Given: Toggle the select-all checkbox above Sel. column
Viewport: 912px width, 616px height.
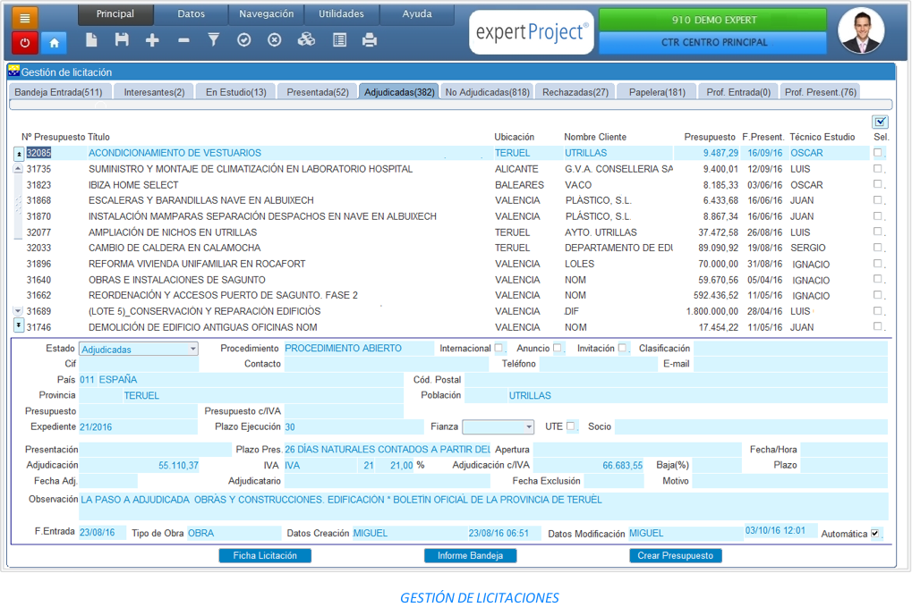Looking at the screenshot, I should point(881,122).
